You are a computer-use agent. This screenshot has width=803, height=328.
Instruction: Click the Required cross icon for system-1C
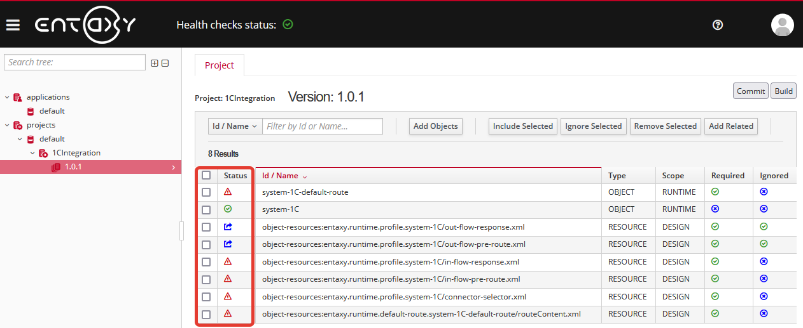coord(715,209)
